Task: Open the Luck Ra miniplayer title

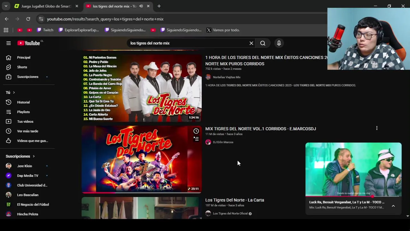Action: [x=346, y=202]
